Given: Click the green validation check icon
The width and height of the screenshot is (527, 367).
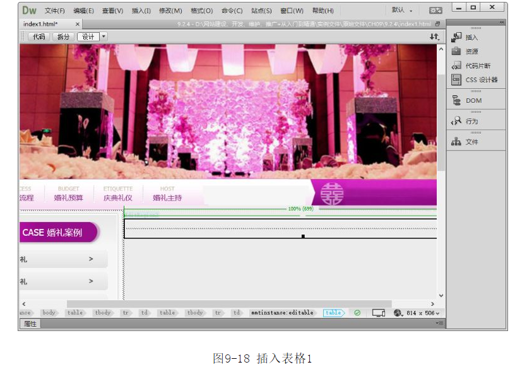Looking at the screenshot, I should tap(357, 313).
